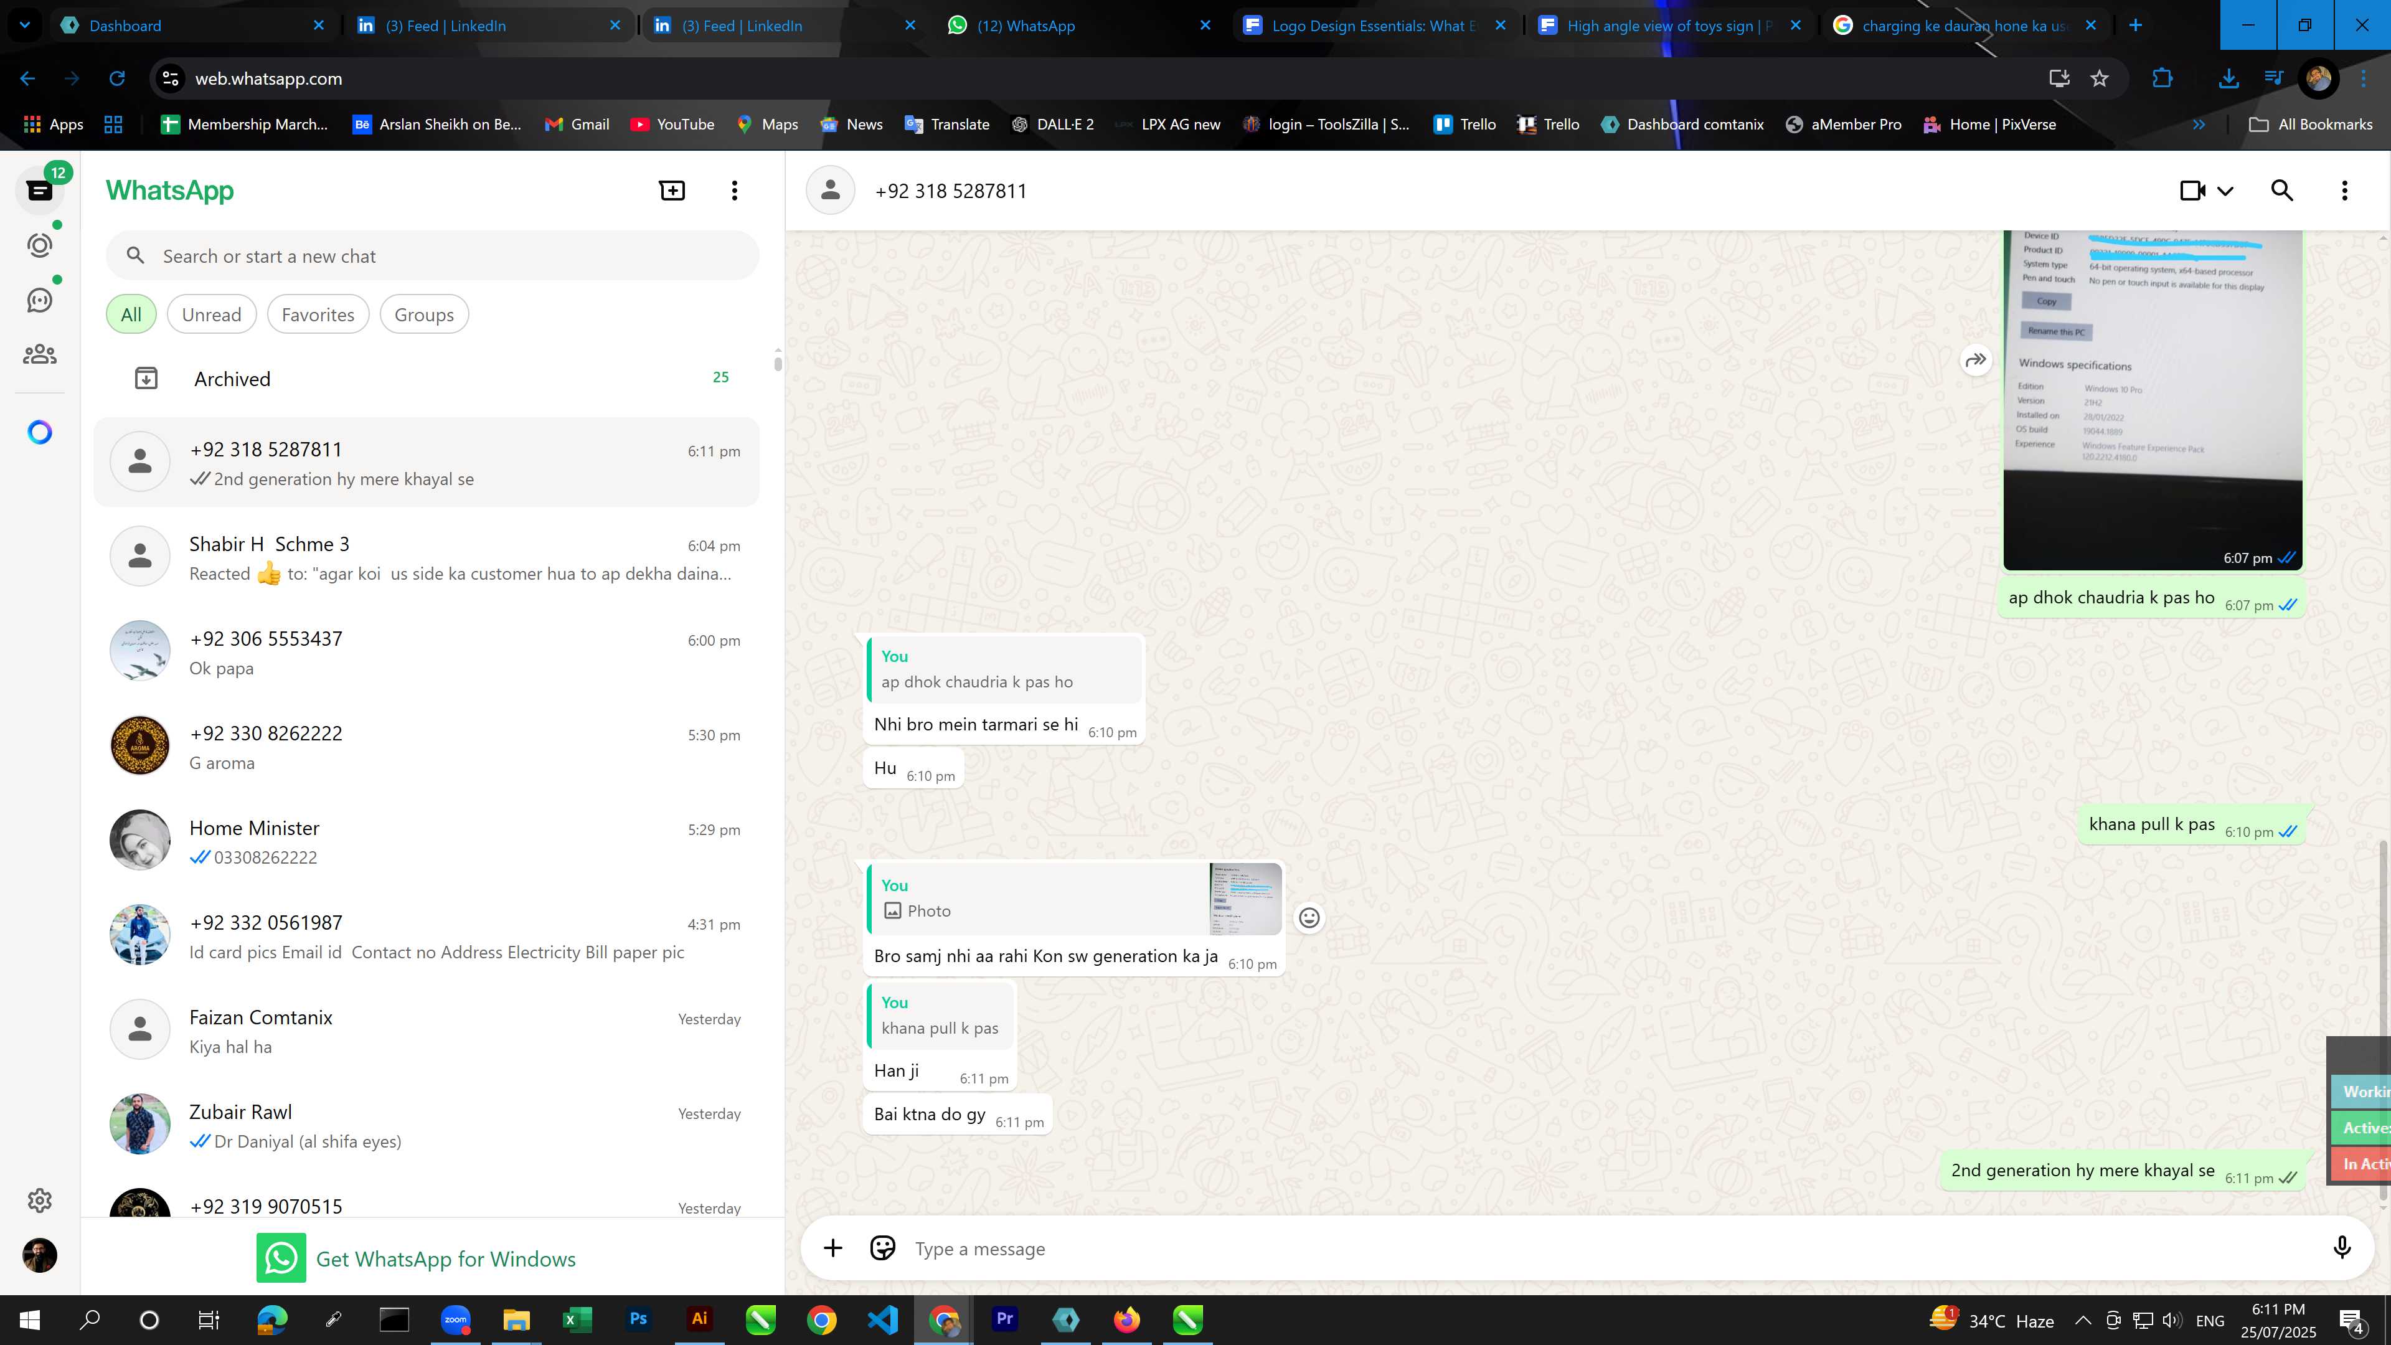The width and height of the screenshot is (2391, 1345).
Task: Open Chrome extensions puzzle icon
Action: click(2162, 79)
